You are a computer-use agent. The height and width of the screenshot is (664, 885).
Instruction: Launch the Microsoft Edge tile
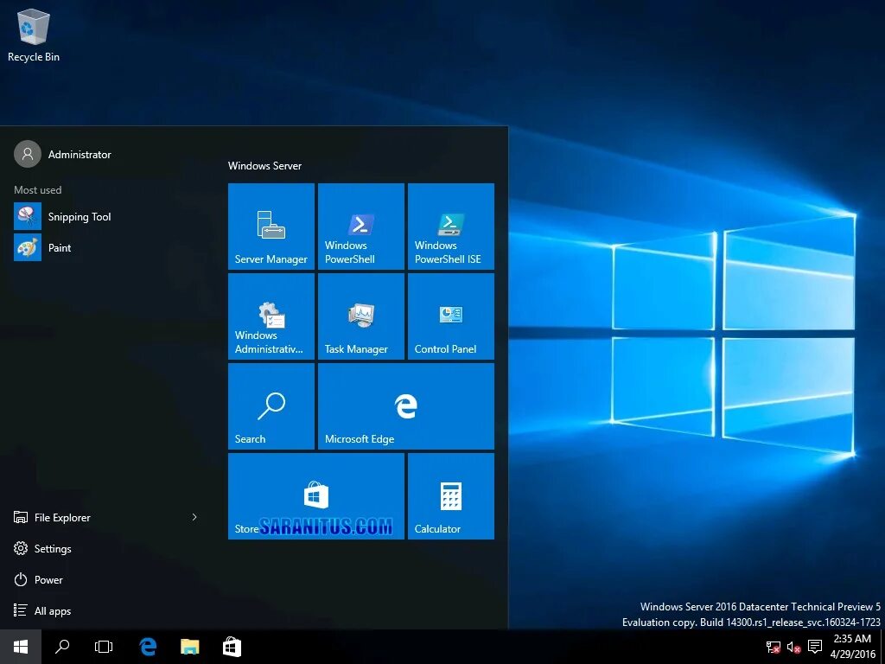pos(406,406)
